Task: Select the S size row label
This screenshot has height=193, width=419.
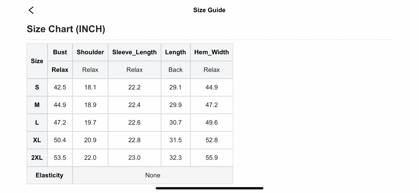Action: (x=37, y=87)
